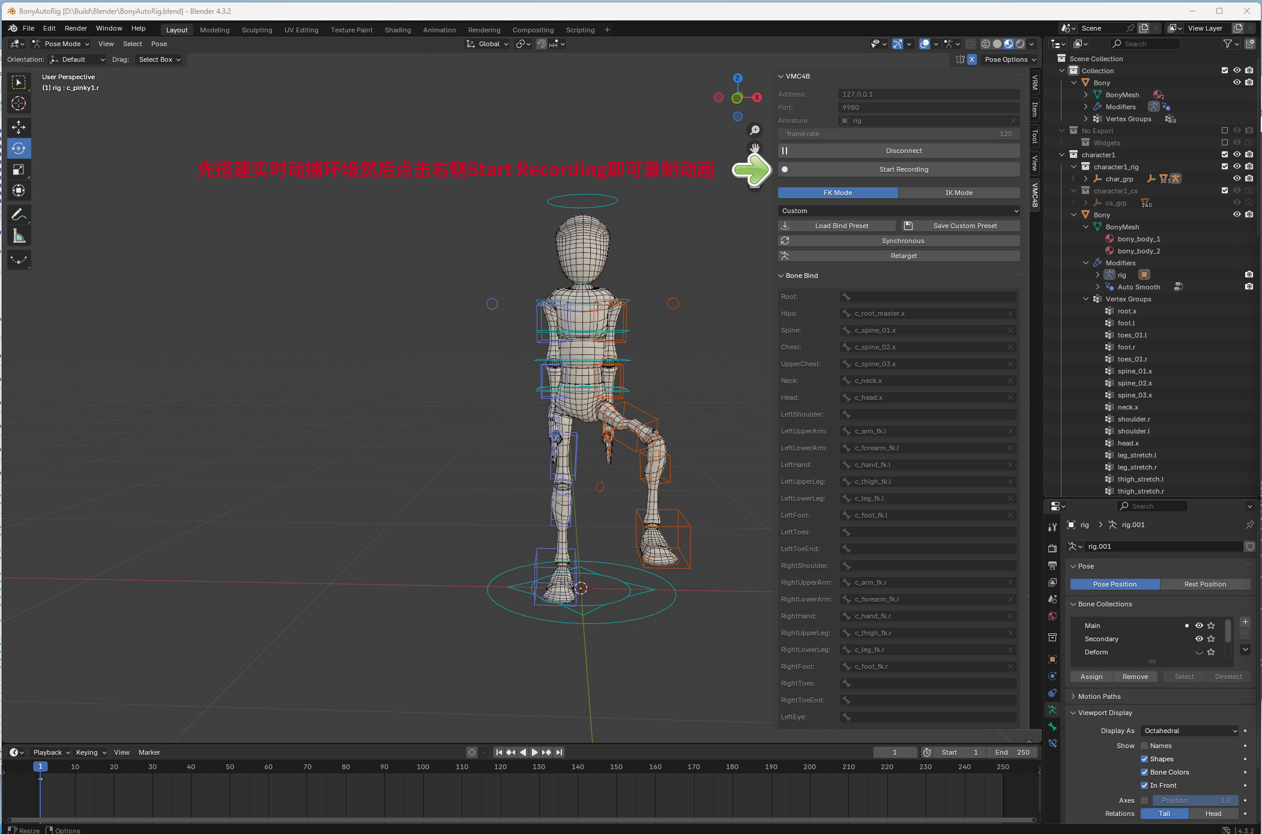Adjust the frame rate slider
Image resolution: width=1262 pixels, height=834 pixels.
tap(898, 134)
